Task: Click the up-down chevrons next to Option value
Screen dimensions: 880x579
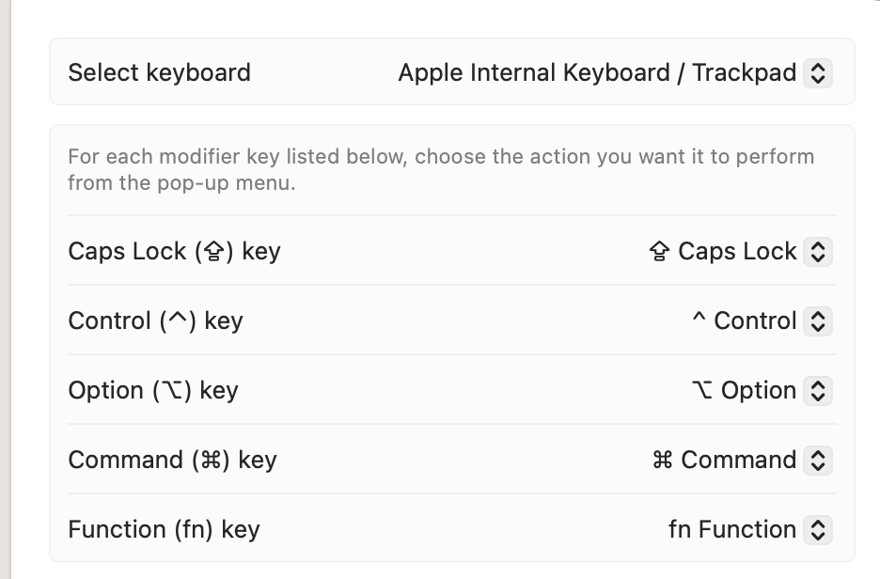Action: [818, 391]
